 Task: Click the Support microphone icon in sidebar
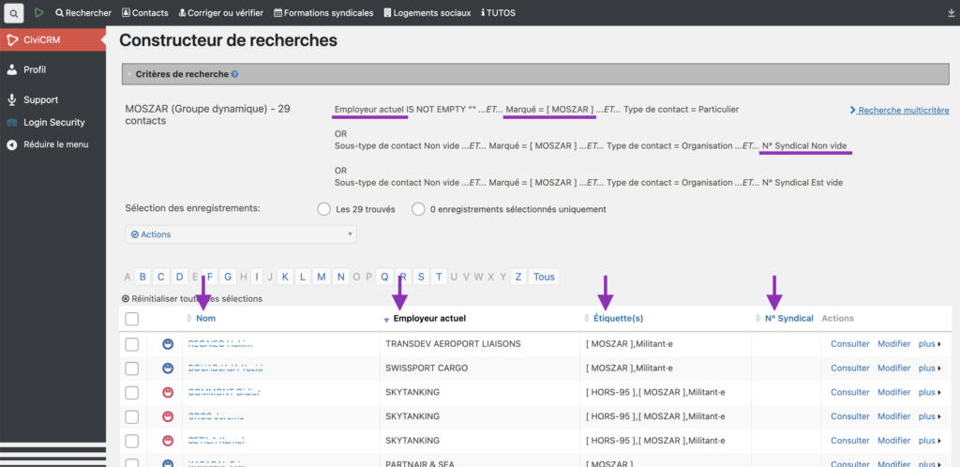12,99
